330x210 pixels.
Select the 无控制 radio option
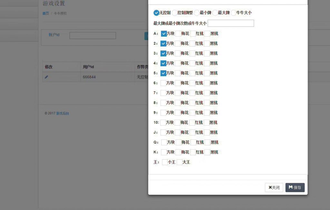156,13
